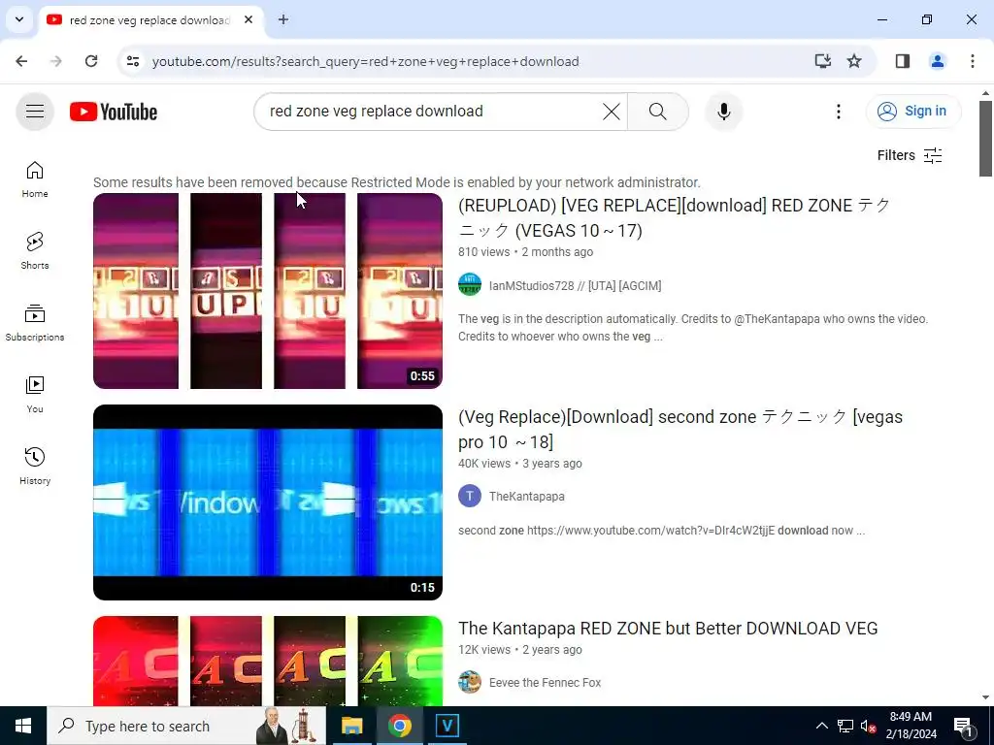994x745 pixels.
Task: Open Subscriptions in the sidebar
Action: coord(35,322)
